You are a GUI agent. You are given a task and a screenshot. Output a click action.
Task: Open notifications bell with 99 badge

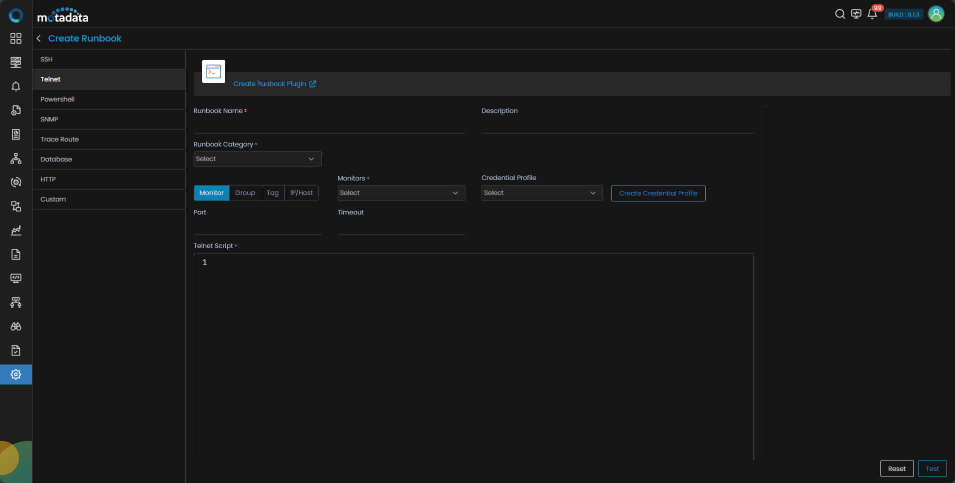click(x=872, y=14)
